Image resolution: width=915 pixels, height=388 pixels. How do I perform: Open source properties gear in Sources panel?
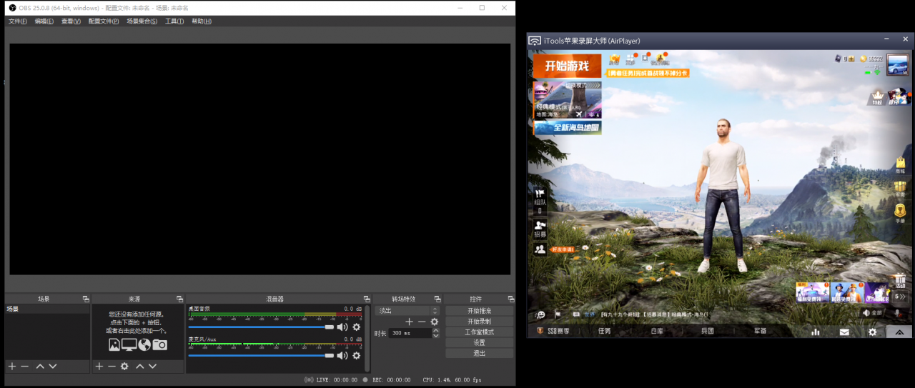pos(124,366)
